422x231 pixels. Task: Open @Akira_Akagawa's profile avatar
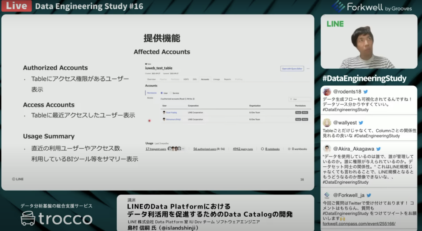pos(327,149)
